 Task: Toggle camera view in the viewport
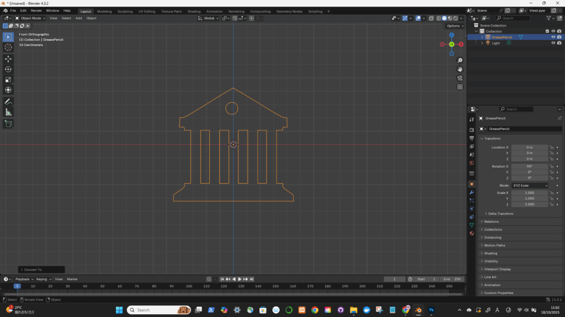tap(460, 78)
